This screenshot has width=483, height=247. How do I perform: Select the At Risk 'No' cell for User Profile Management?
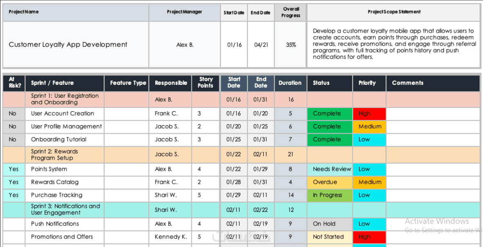point(14,127)
